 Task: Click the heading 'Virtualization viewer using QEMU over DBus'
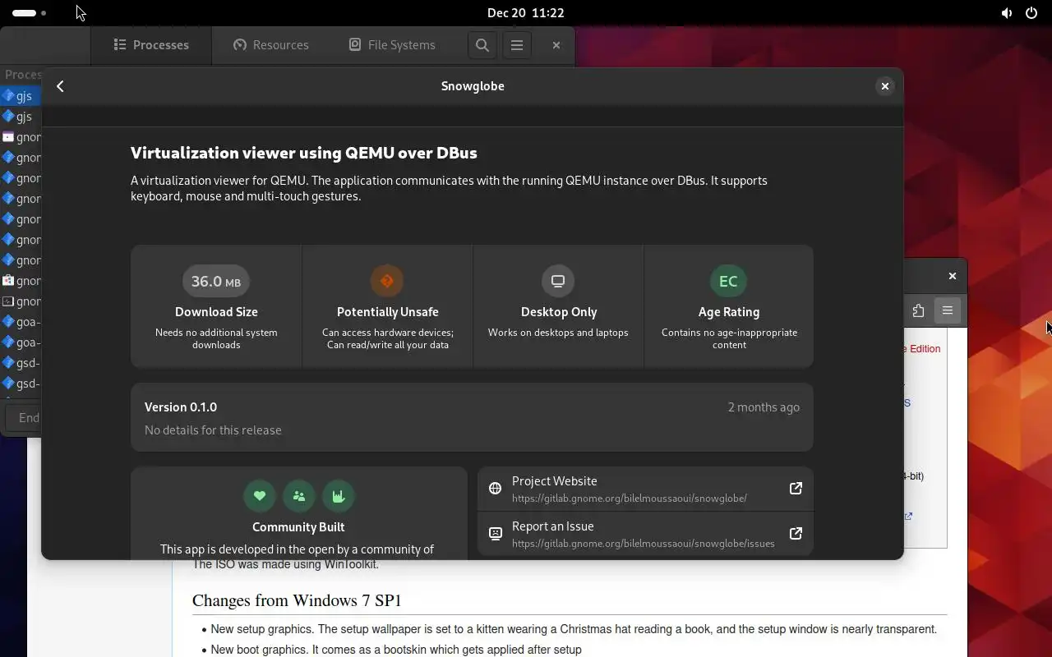tap(304, 153)
